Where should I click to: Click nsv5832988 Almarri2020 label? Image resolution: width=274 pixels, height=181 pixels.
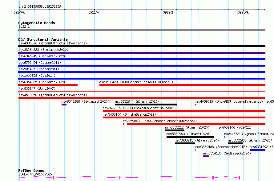pos(250,140)
